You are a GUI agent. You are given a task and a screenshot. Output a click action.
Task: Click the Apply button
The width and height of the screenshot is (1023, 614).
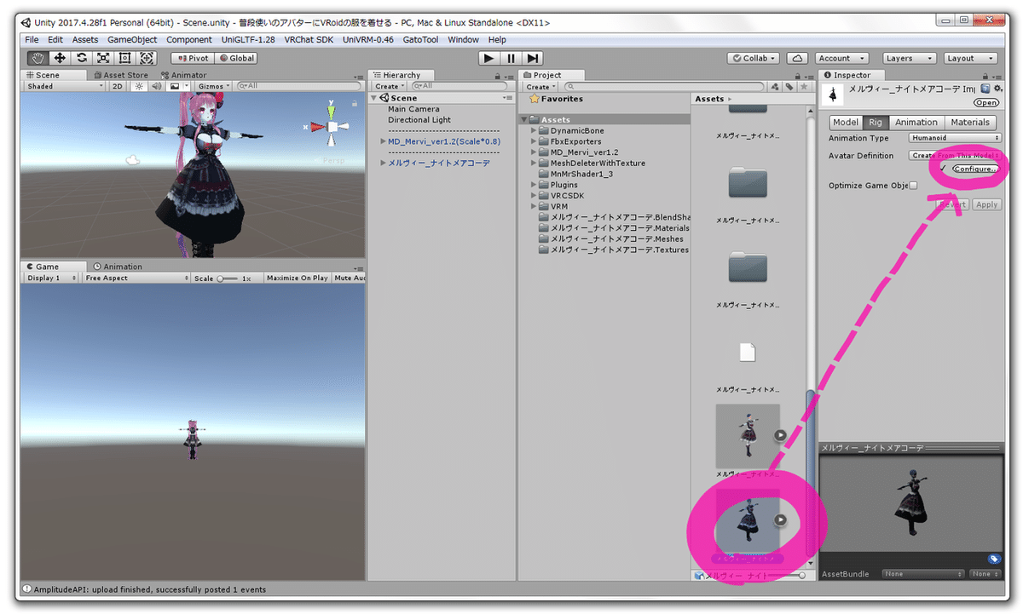986,204
